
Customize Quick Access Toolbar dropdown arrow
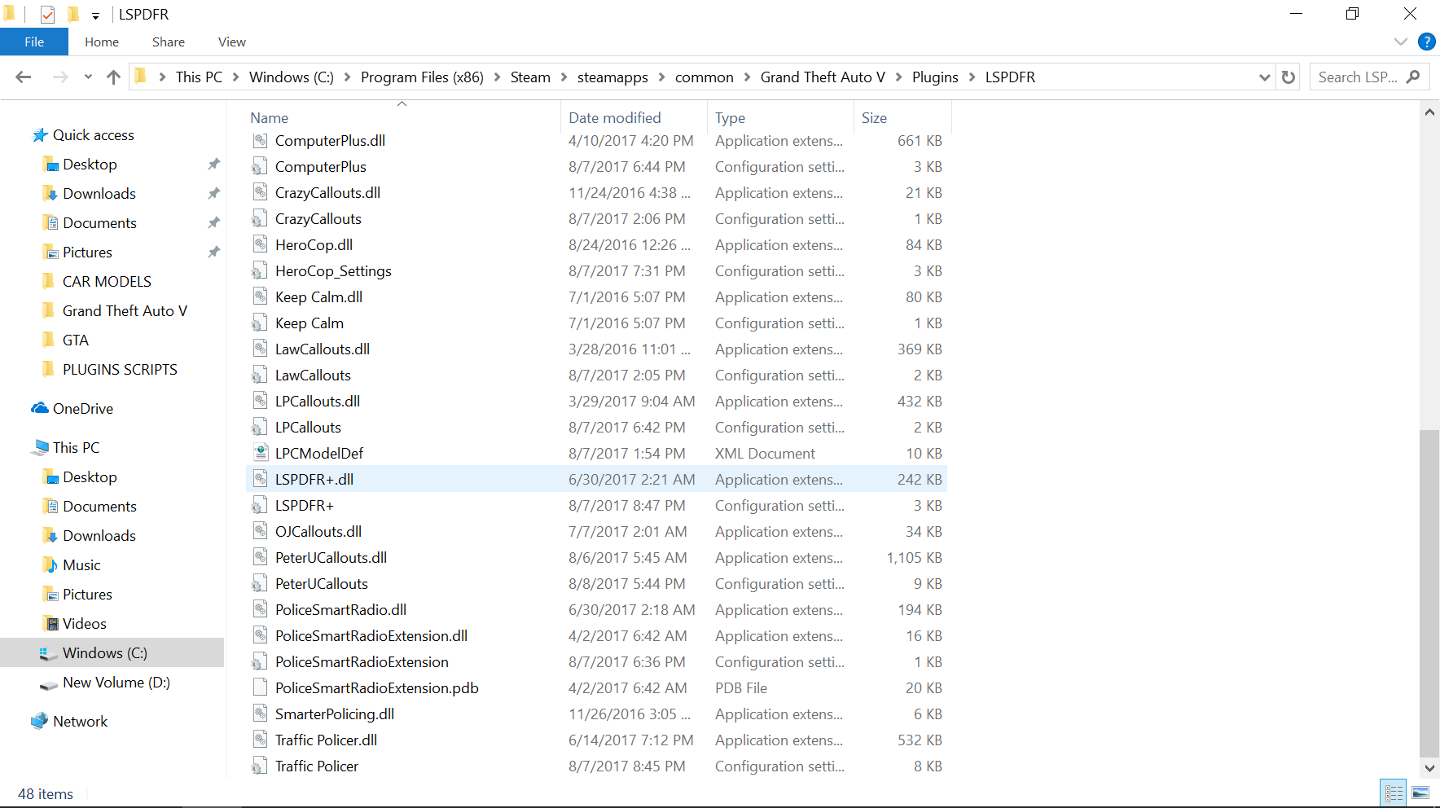coord(95,15)
